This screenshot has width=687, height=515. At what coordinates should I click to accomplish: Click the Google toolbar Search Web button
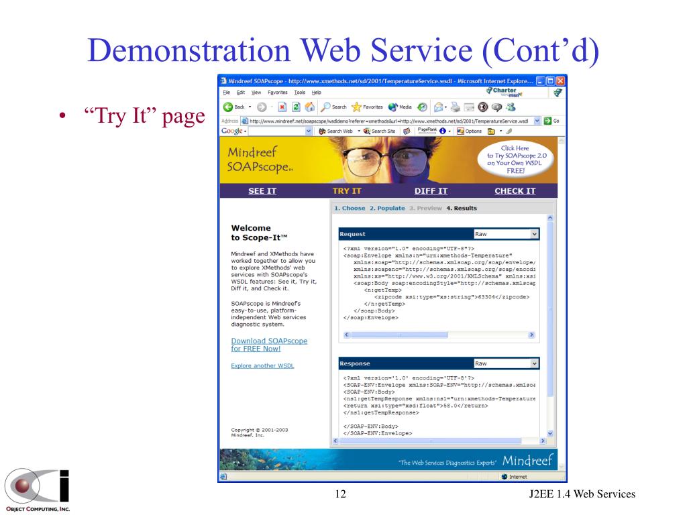pos(335,131)
